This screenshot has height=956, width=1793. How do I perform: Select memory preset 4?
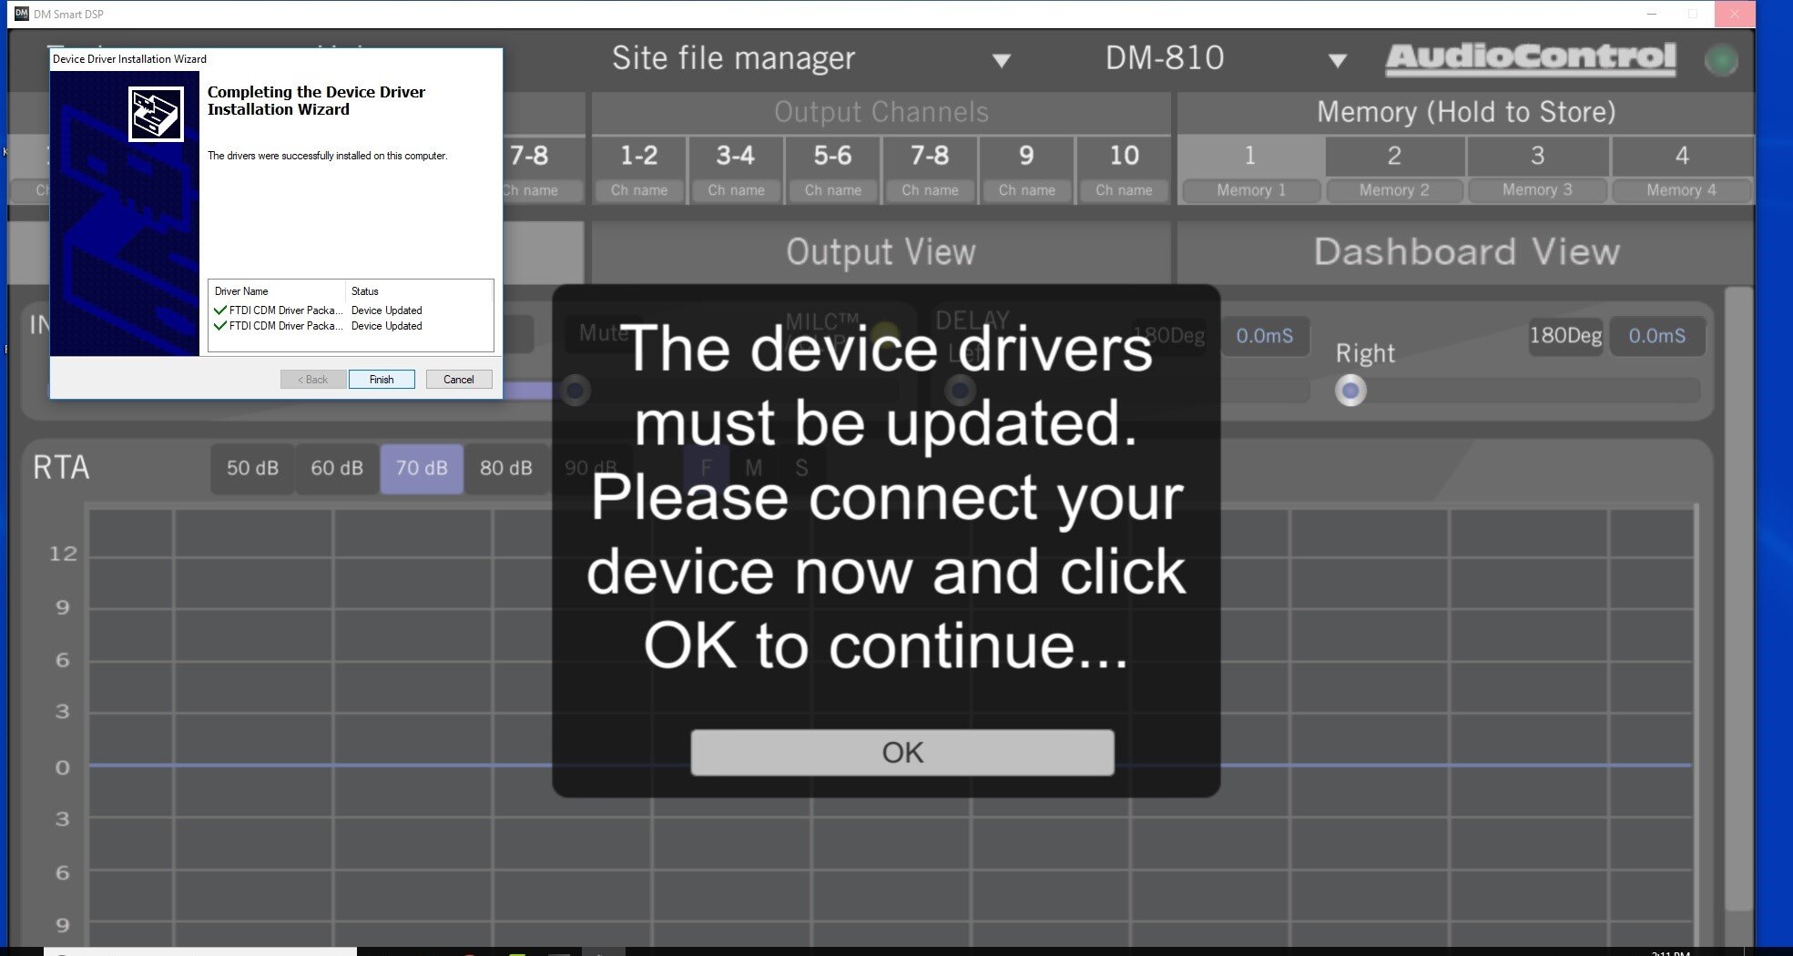tap(1682, 156)
